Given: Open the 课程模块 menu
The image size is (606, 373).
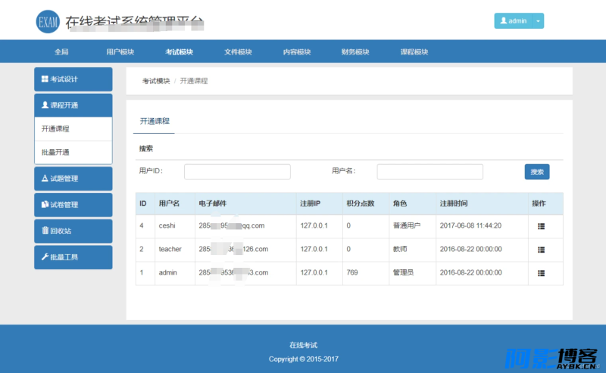Looking at the screenshot, I should [x=414, y=51].
